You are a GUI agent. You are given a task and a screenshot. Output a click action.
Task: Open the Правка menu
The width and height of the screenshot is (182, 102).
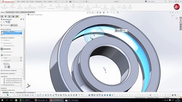tap(23, 1)
